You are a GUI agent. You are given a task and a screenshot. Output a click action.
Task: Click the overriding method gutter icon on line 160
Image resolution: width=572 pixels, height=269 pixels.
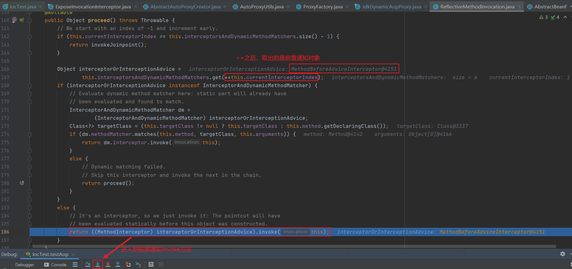tap(22, 20)
